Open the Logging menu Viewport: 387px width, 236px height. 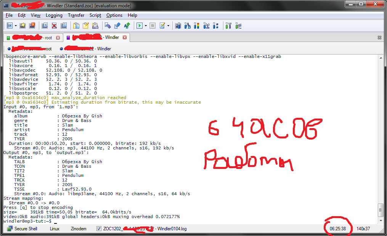point(54,15)
